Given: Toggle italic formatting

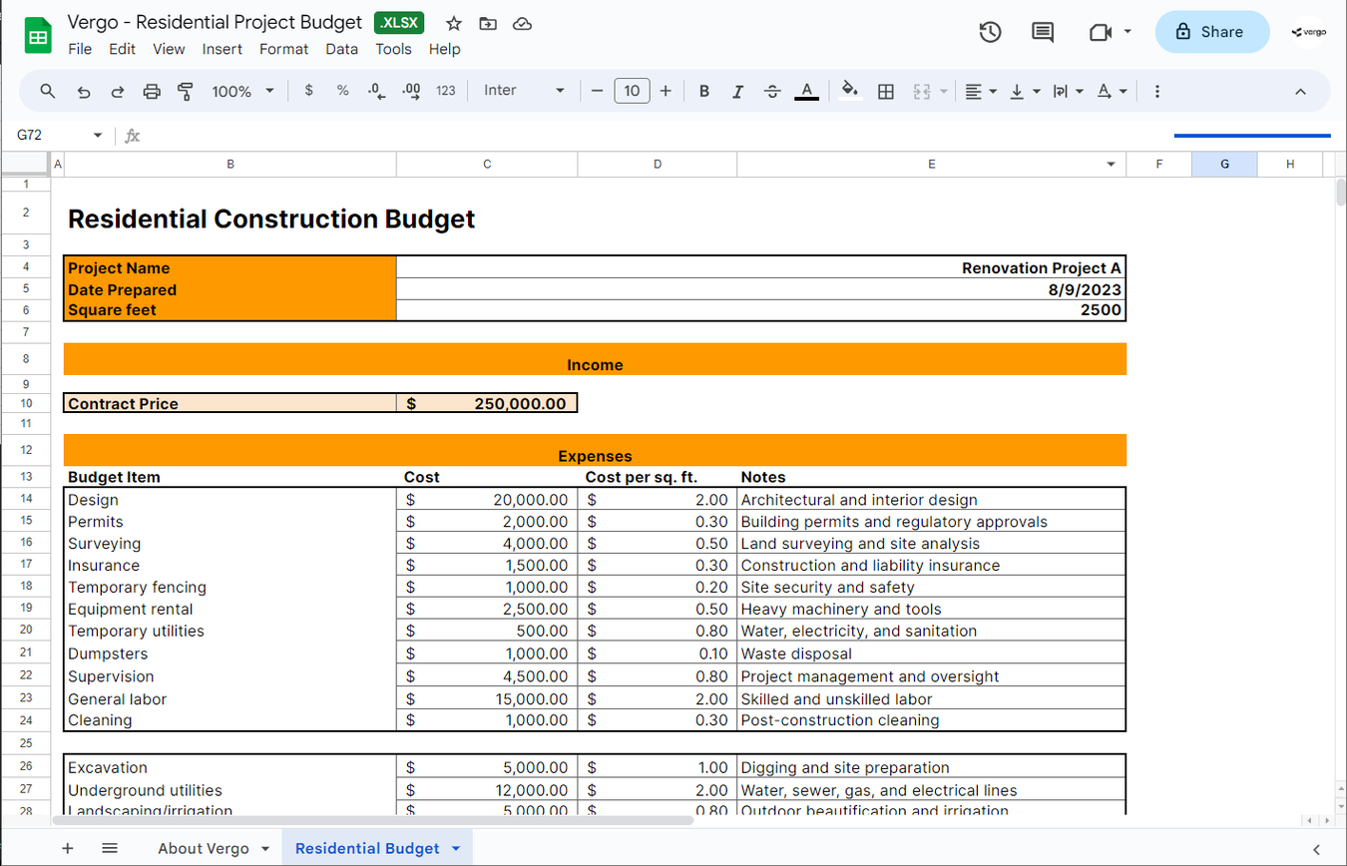Looking at the screenshot, I should coord(737,91).
